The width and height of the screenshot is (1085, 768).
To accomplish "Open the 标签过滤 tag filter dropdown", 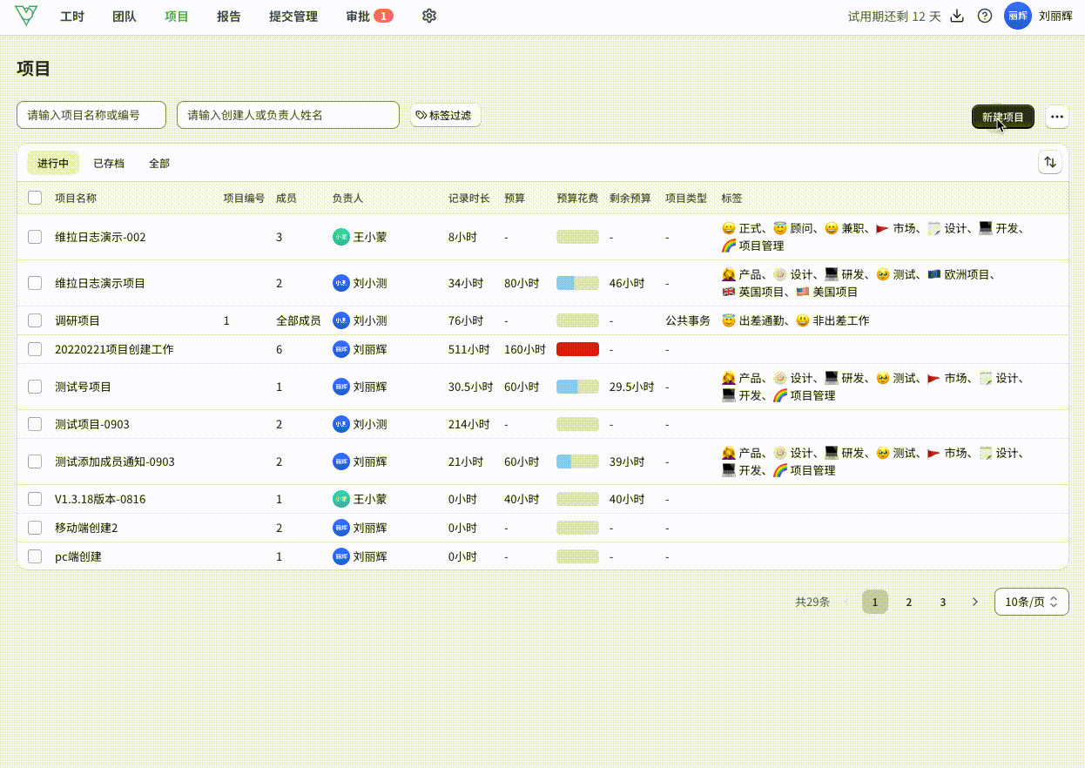I will click(x=446, y=115).
